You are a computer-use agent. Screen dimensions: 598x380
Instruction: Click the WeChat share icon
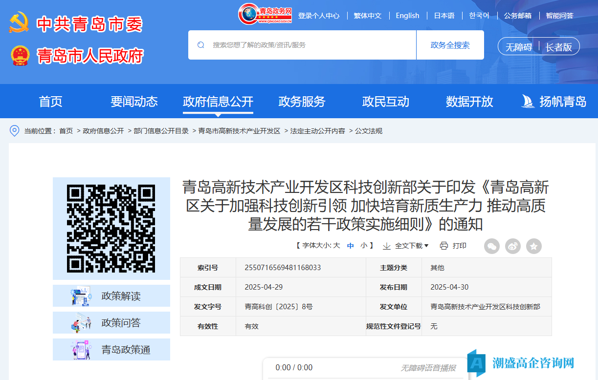(x=492, y=246)
